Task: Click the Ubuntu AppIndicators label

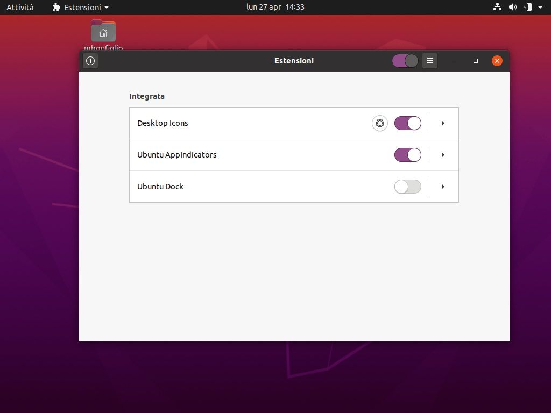Action: [176, 155]
